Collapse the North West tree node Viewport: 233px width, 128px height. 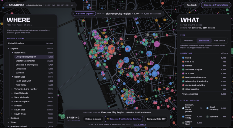click(x=12, y=53)
